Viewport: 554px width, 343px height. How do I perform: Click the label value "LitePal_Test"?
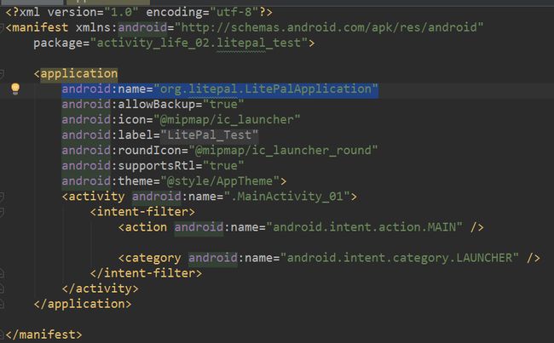coord(209,135)
